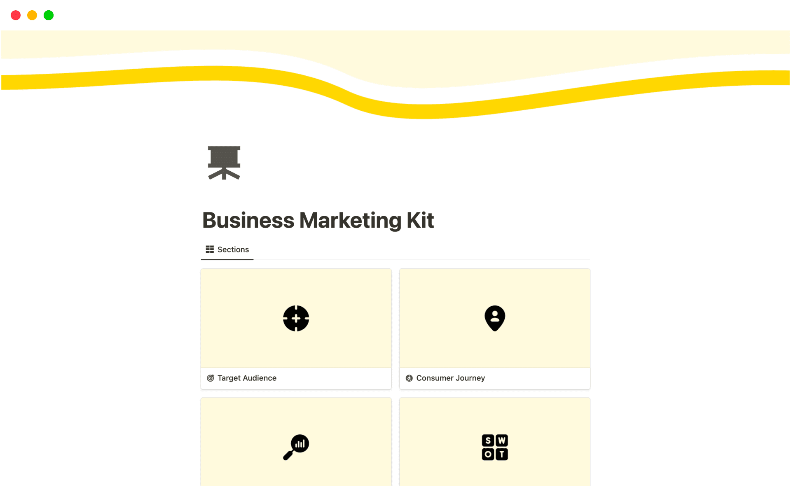Open the Target Audience card cover

296,318
